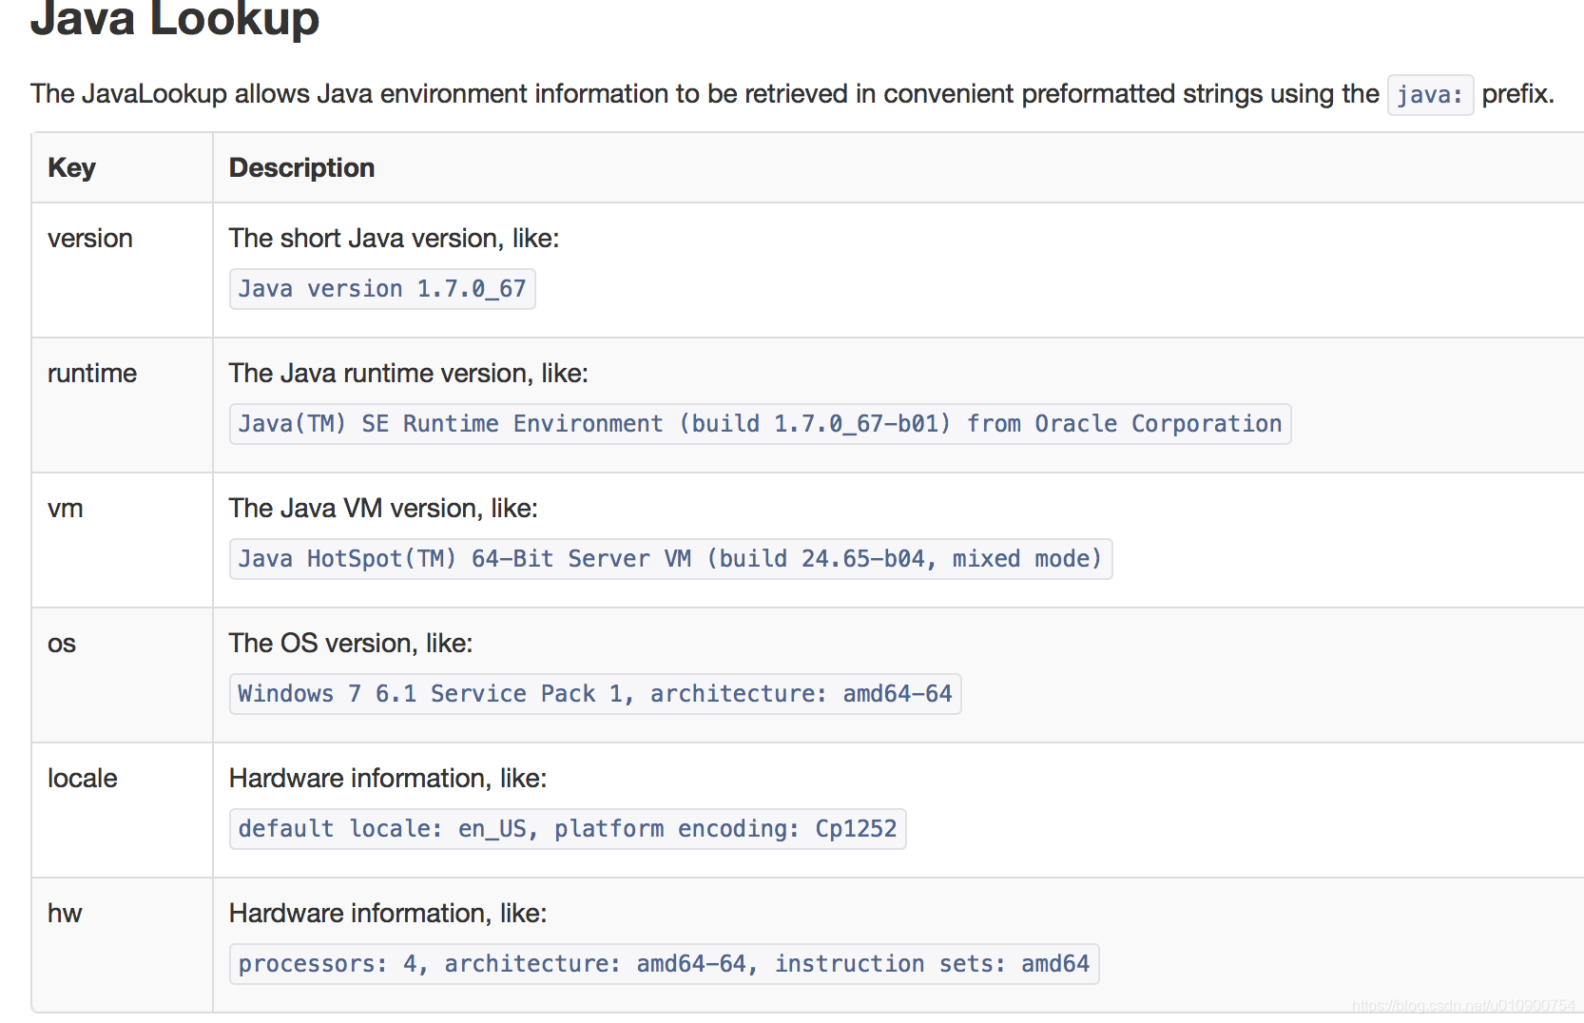
Task: Select the "version" key cell
Action: pyautogui.click(x=90, y=238)
